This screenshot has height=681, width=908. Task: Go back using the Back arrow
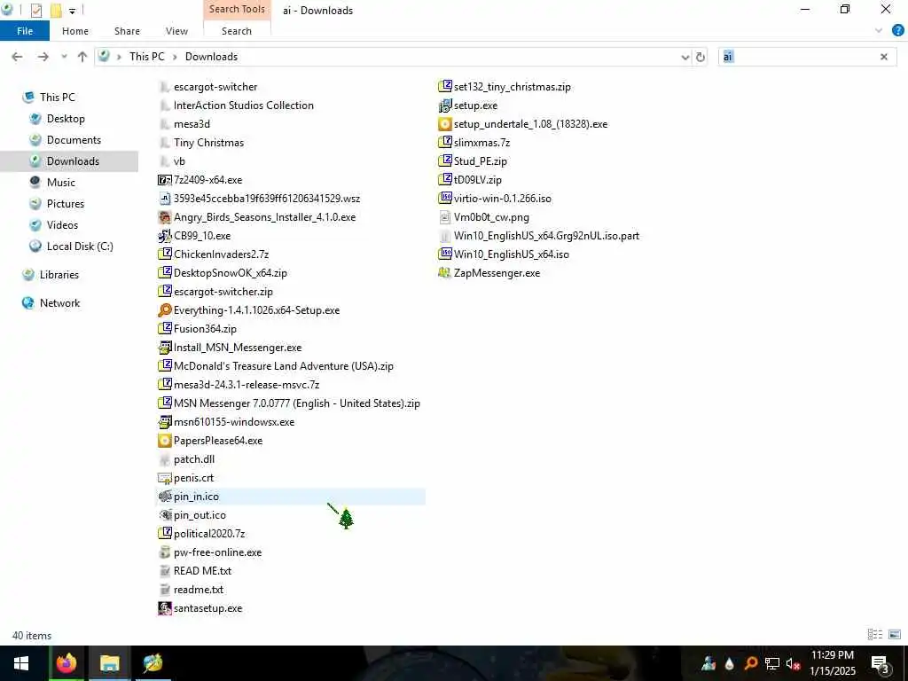18,57
